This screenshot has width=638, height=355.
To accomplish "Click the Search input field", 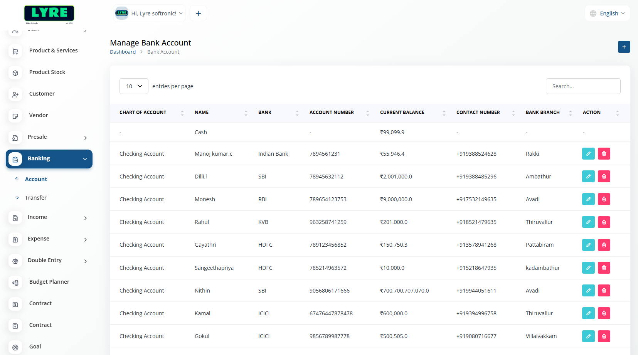I will (583, 86).
